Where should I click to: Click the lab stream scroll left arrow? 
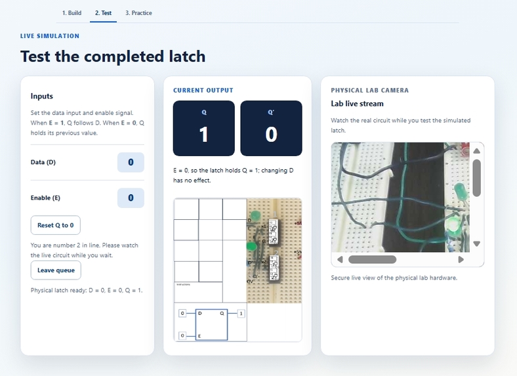point(340,260)
